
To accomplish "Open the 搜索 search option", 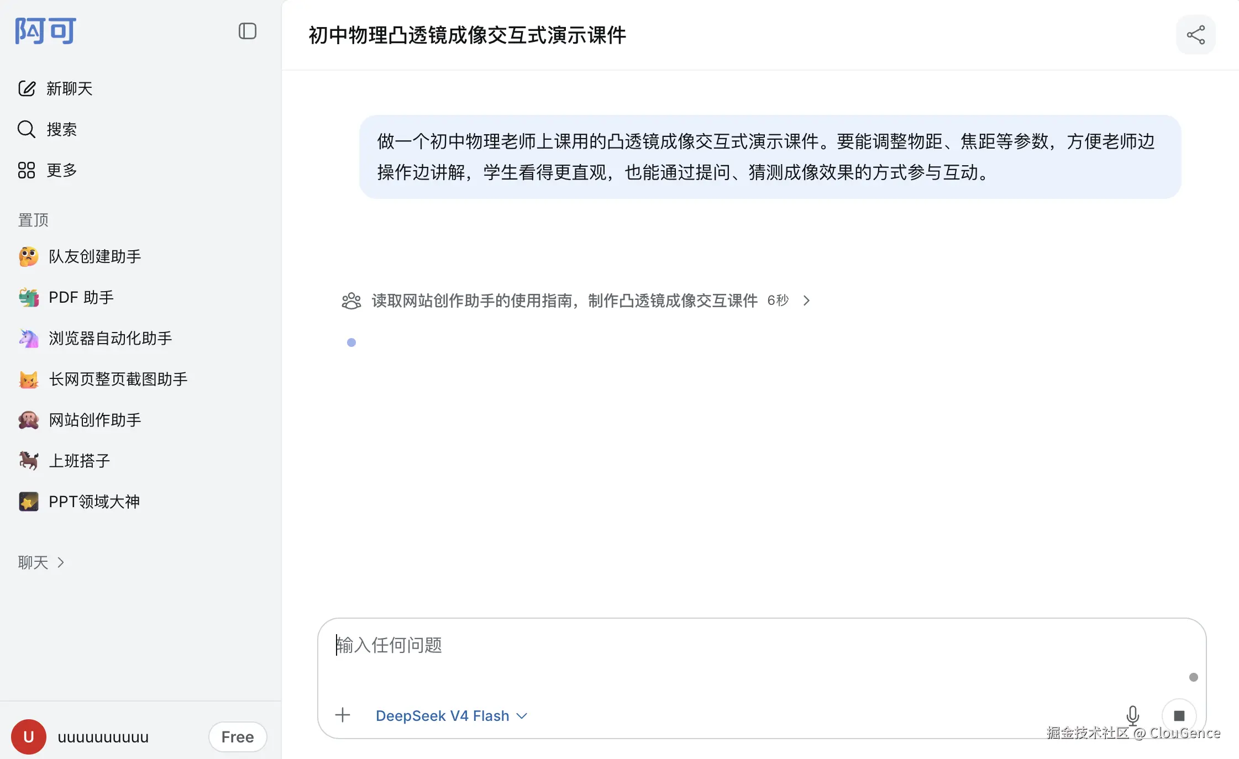I will 48,129.
